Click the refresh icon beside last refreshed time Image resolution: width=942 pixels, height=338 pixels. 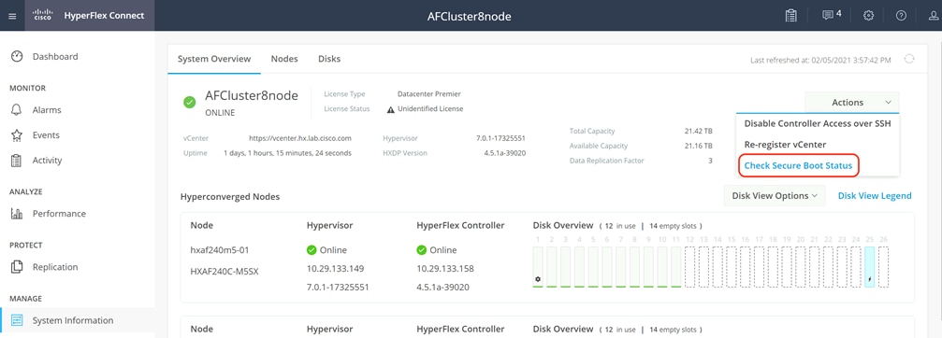(x=909, y=59)
